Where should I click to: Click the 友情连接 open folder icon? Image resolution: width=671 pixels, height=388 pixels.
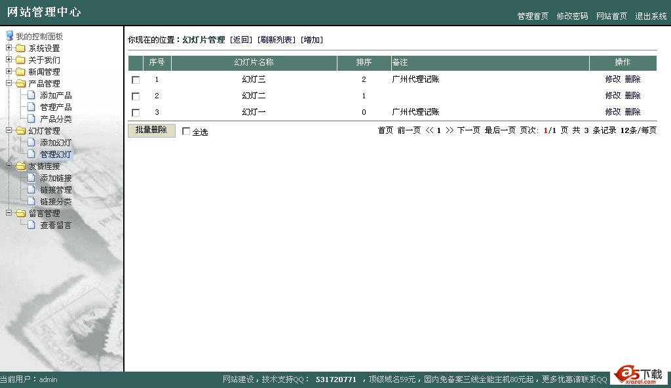click(20, 166)
